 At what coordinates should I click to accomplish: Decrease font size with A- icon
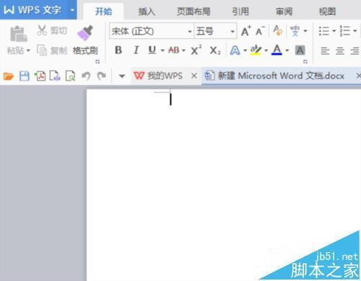click(x=260, y=31)
